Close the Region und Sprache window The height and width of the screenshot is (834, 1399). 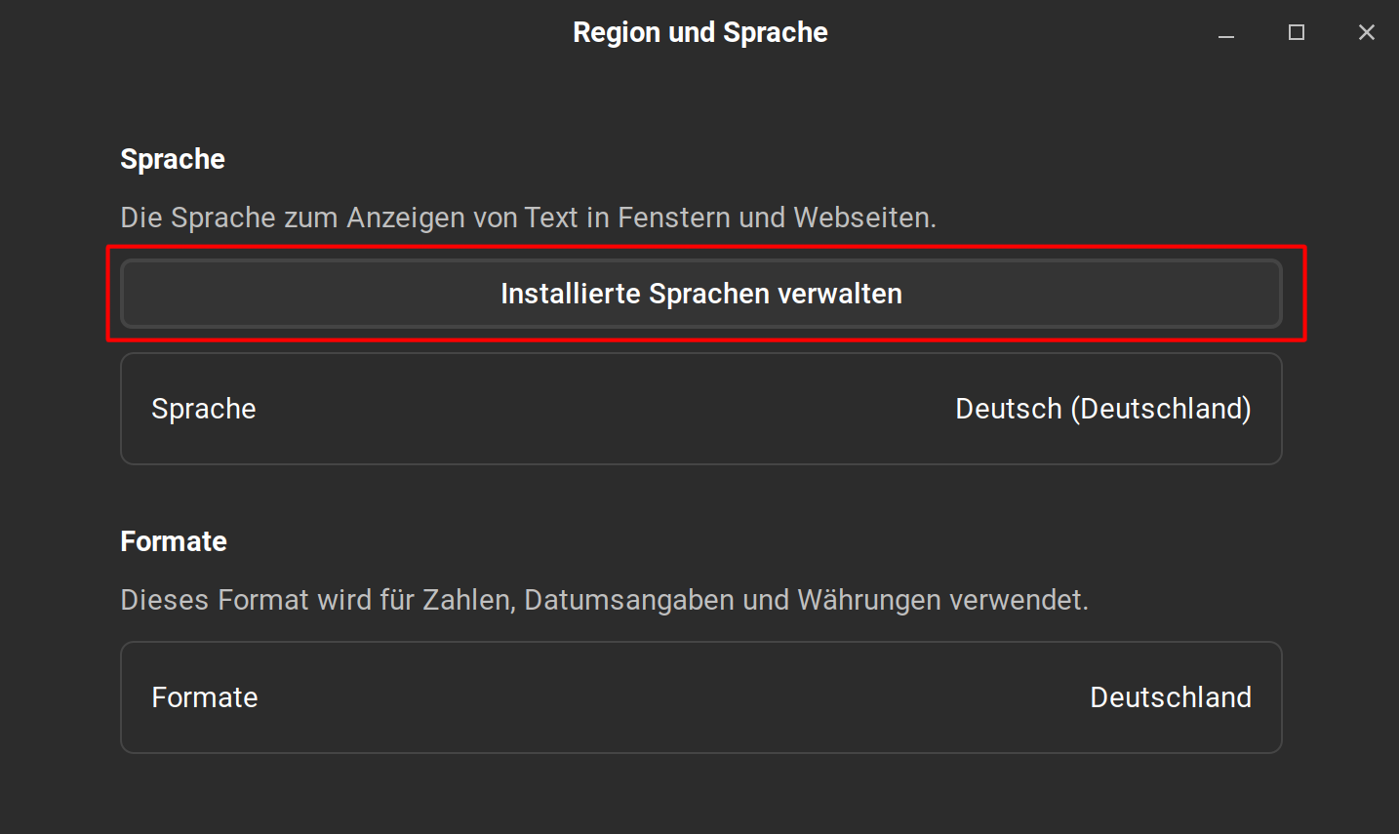point(1367,33)
